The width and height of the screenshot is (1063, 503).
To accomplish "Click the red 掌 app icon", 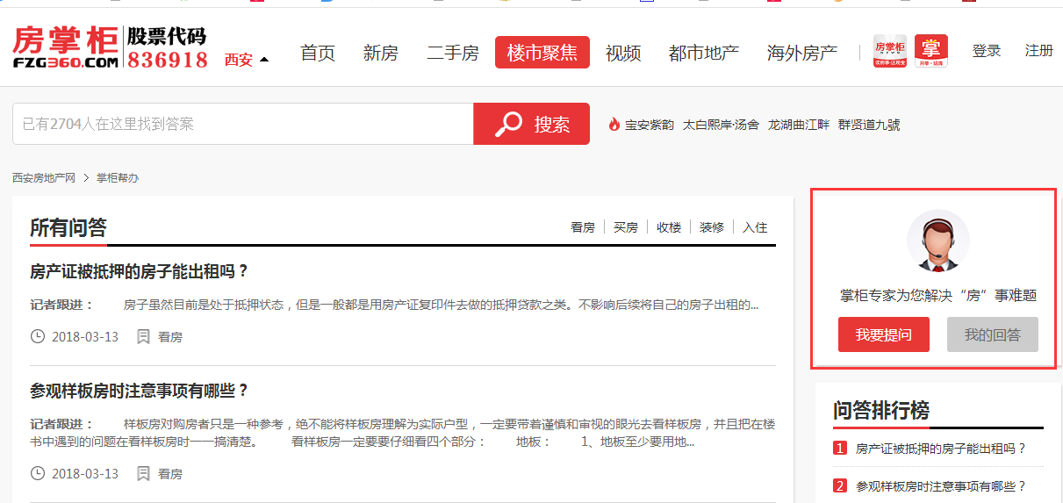I will (930, 51).
